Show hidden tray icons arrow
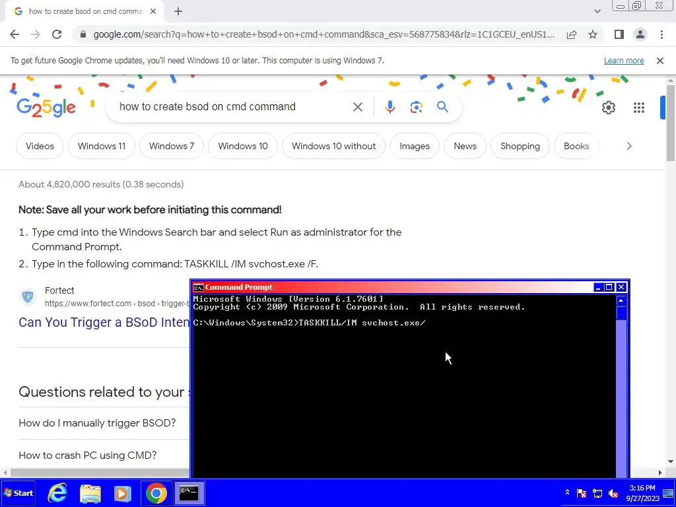 tap(567, 492)
